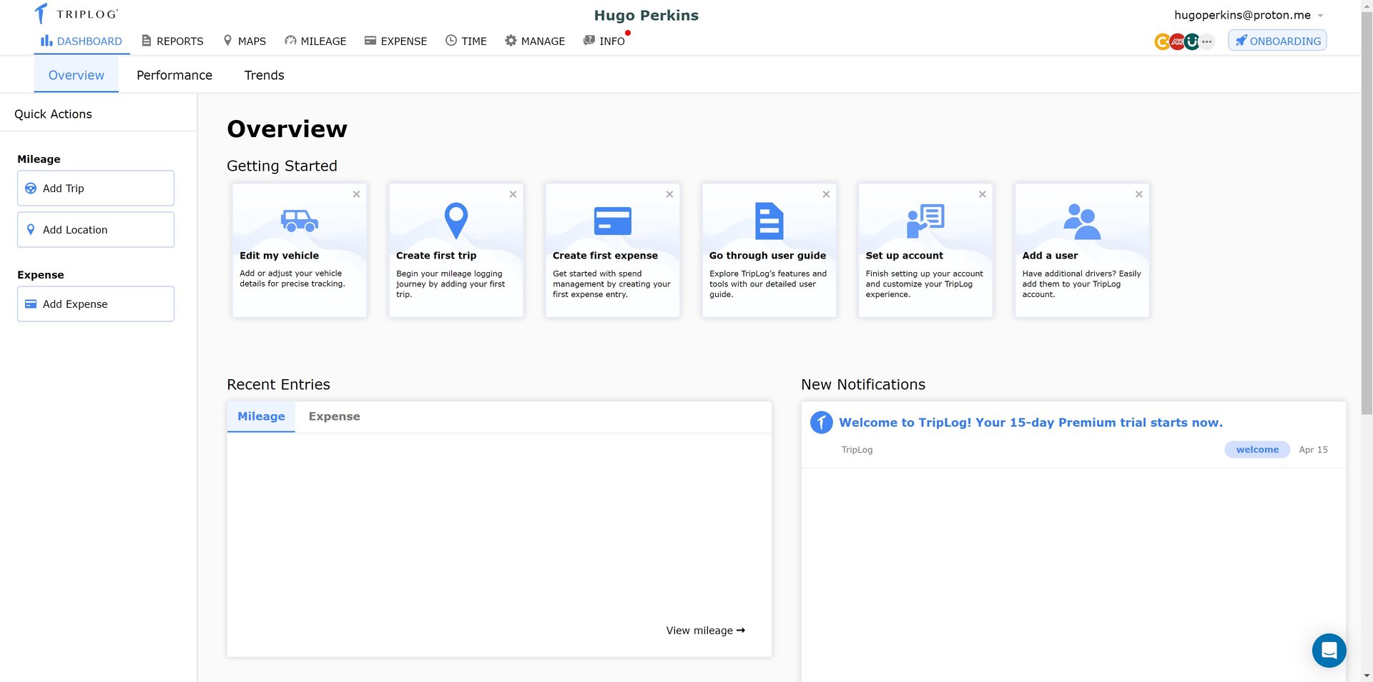Click the red ADP integration icon
The image size is (1373, 682).
pyautogui.click(x=1177, y=41)
